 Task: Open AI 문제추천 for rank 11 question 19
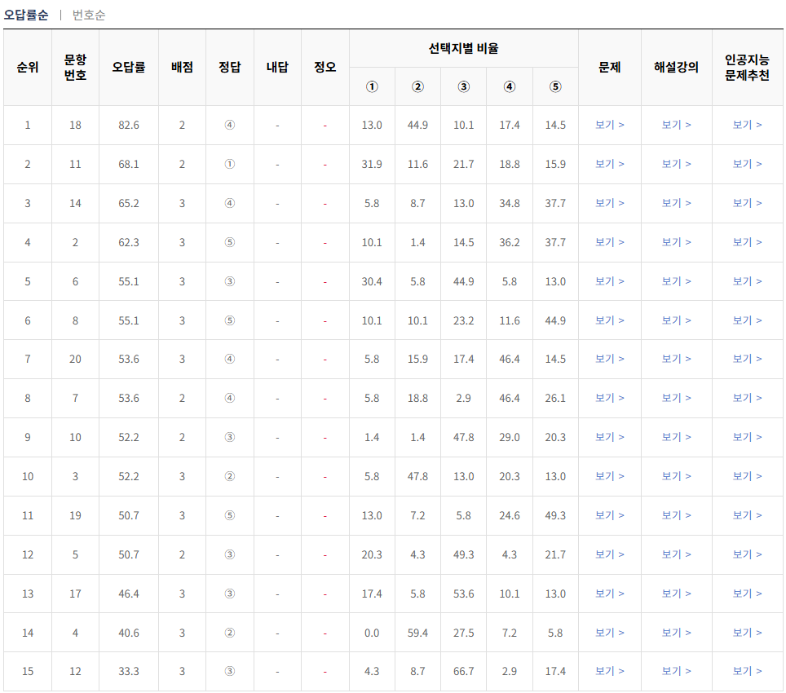click(747, 515)
